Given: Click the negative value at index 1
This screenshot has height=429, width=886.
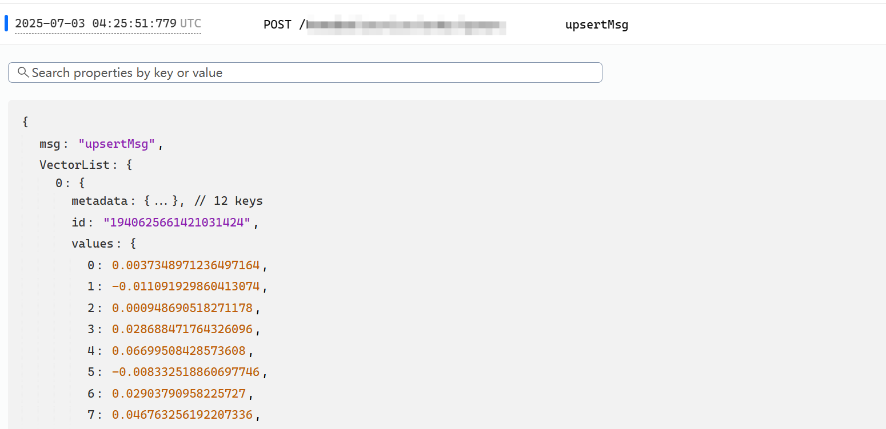Looking at the screenshot, I should 186,286.
